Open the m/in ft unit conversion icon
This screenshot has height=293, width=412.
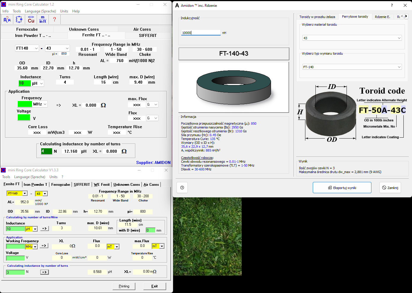click(43, 20)
